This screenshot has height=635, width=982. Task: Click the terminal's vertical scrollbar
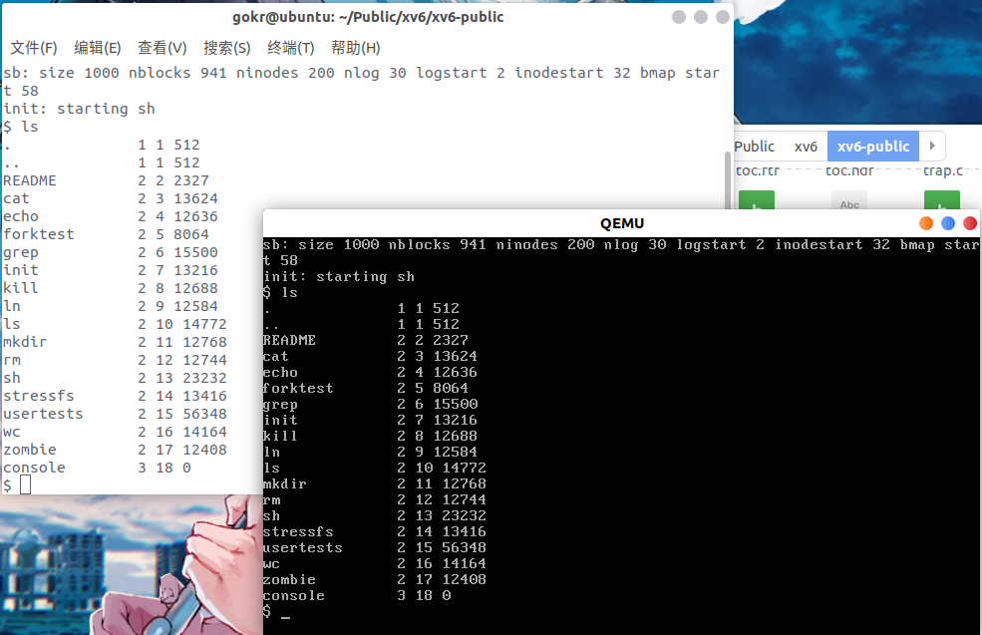tap(726, 179)
